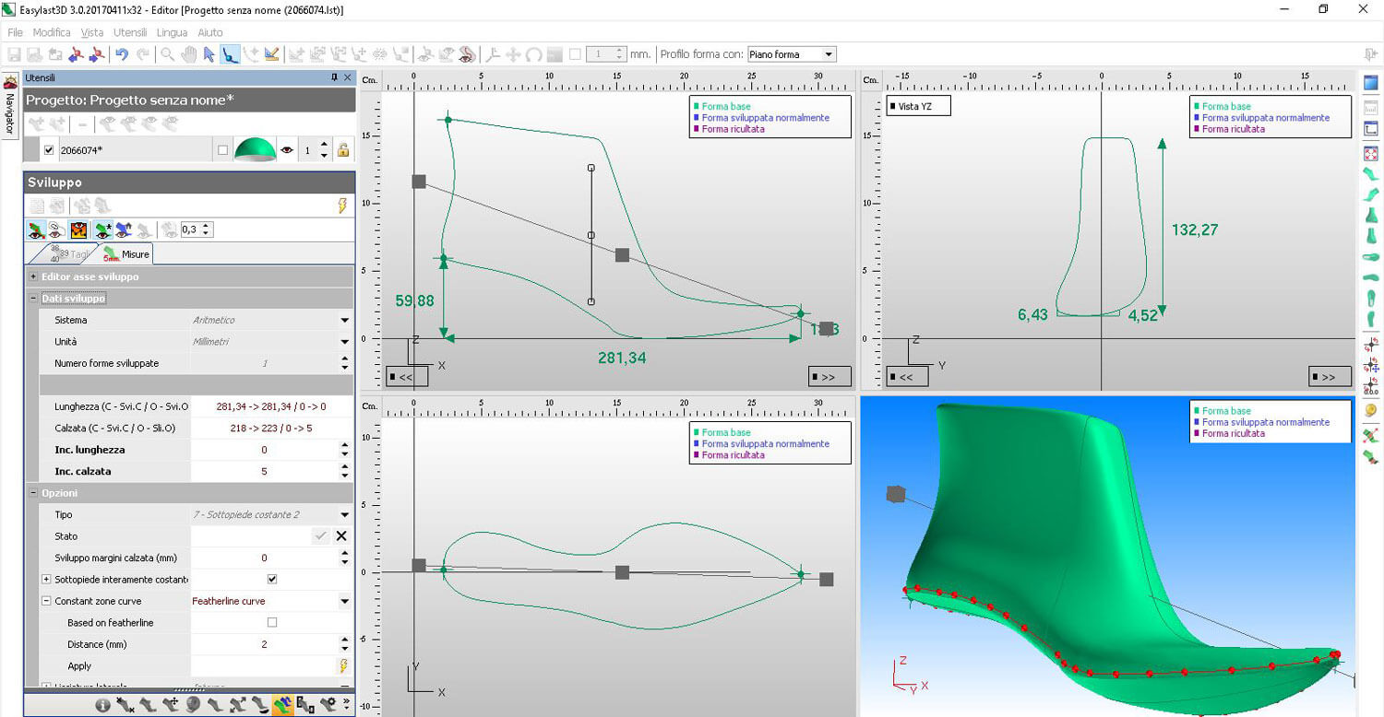Increase the Inc. calzata value with the stepper

click(x=343, y=467)
